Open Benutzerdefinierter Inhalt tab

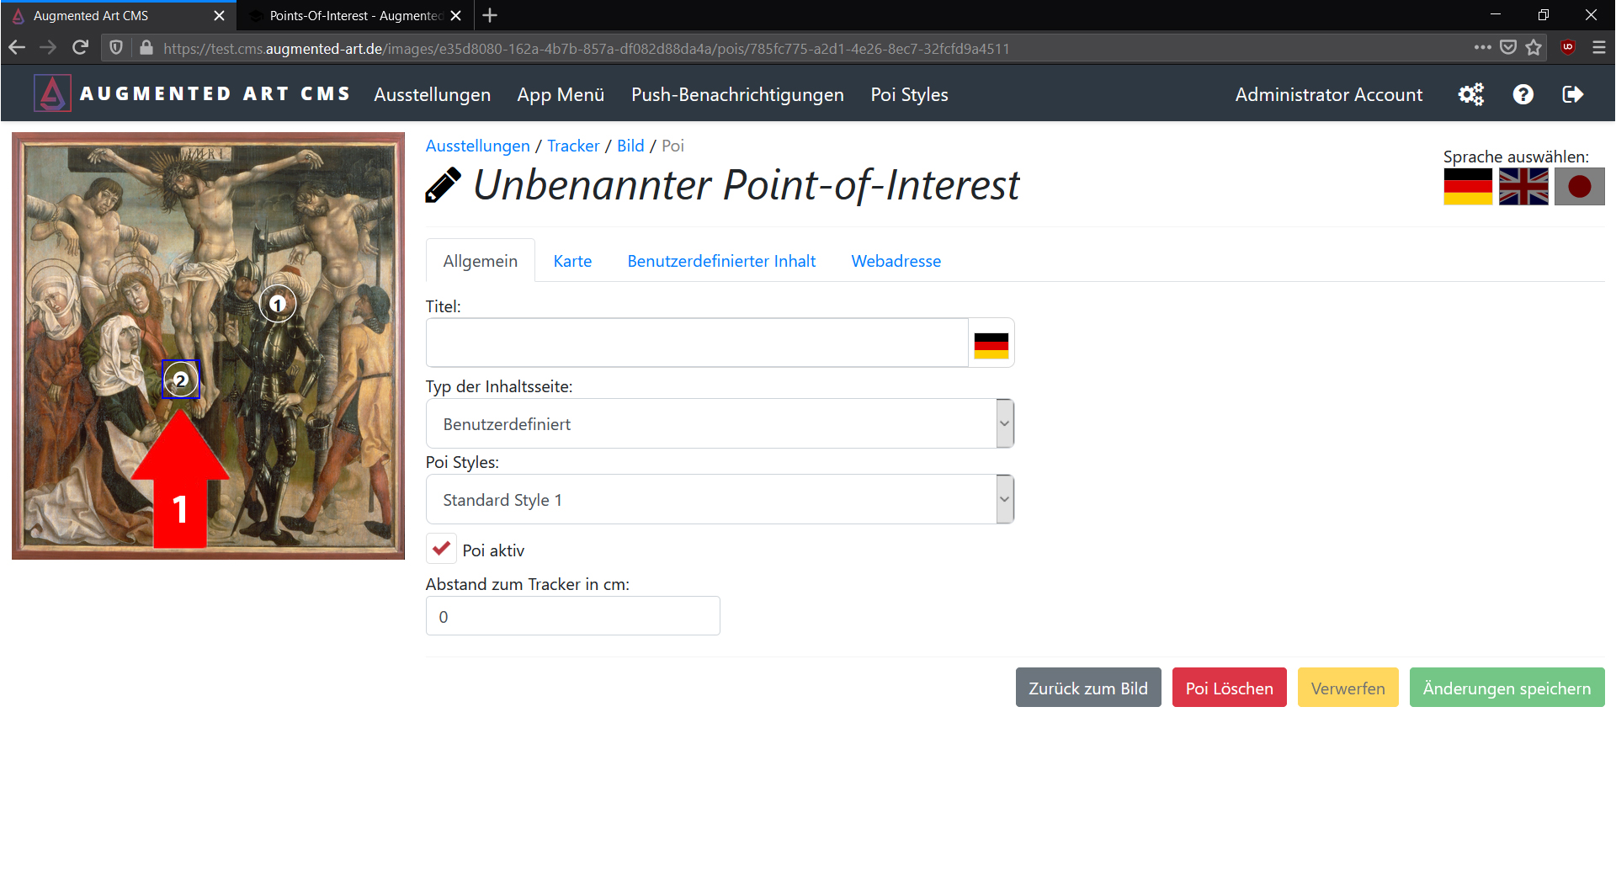[721, 261]
